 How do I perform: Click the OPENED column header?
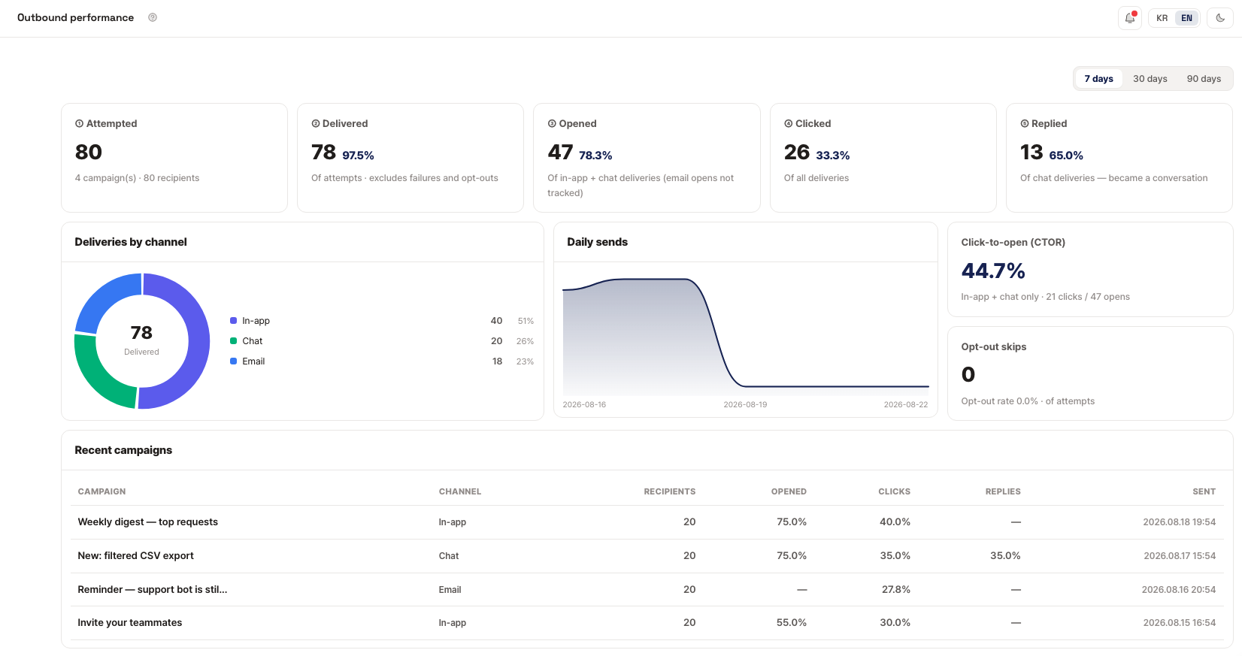[789, 491]
